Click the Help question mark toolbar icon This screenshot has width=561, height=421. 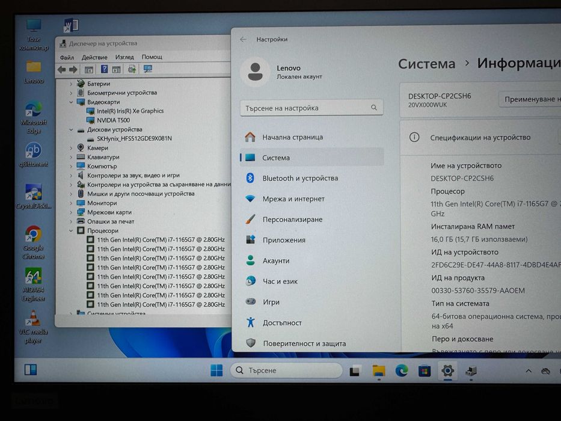tap(104, 69)
